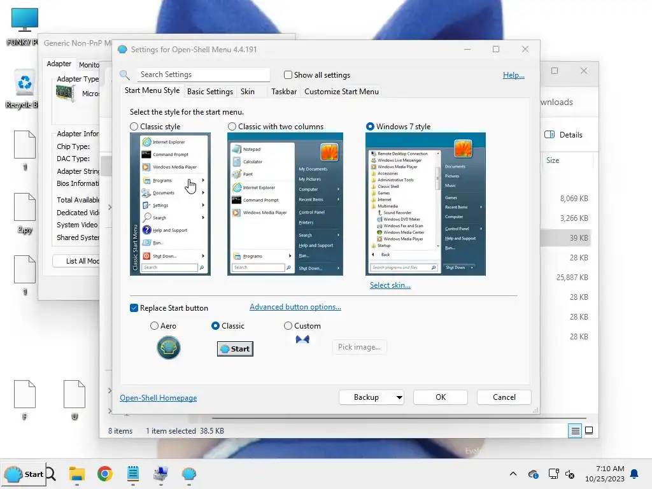Click the Classic style menu preview thumbnail
Screen dimensions: 652x489
(x=170, y=204)
